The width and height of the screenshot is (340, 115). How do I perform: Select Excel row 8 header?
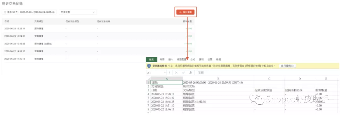pyautogui.click(x=148, y=109)
